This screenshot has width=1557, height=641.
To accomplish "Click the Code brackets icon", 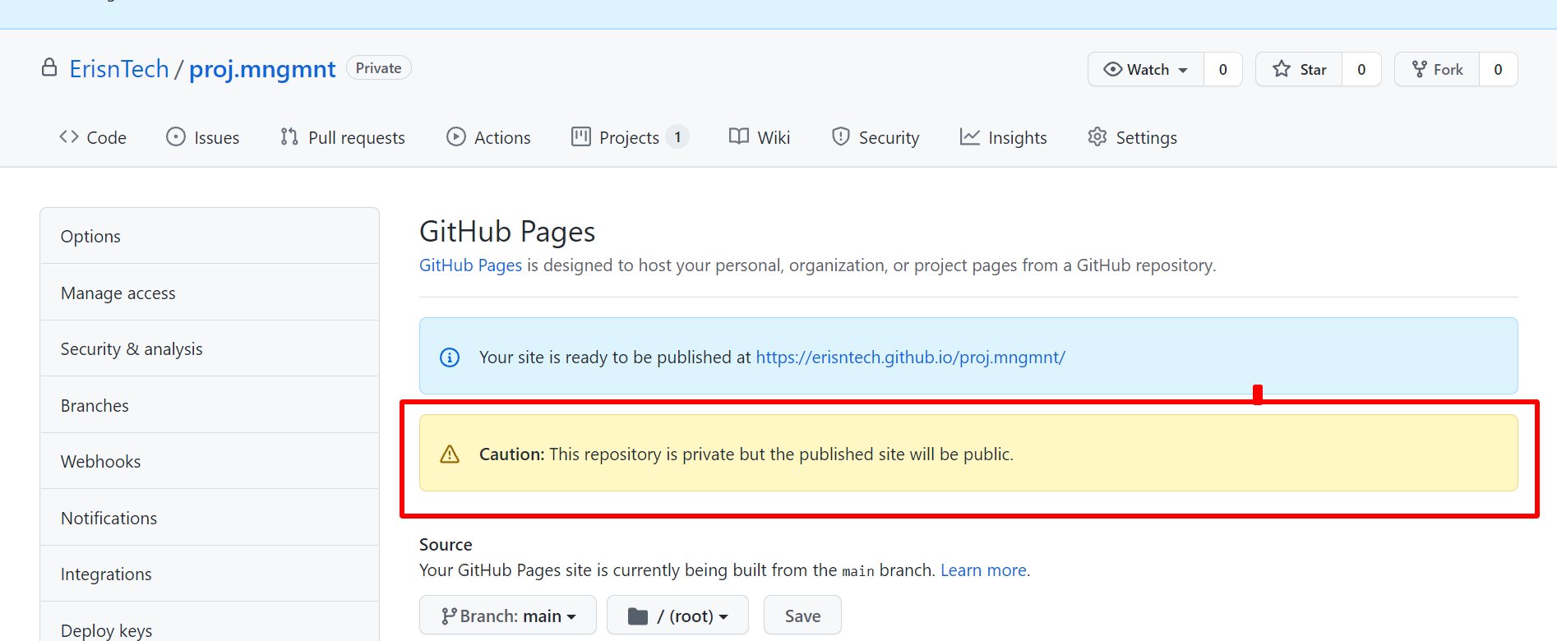I will click(69, 136).
